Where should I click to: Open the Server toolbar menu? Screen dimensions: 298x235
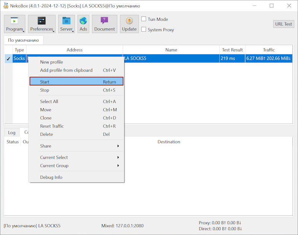click(x=66, y=24)
